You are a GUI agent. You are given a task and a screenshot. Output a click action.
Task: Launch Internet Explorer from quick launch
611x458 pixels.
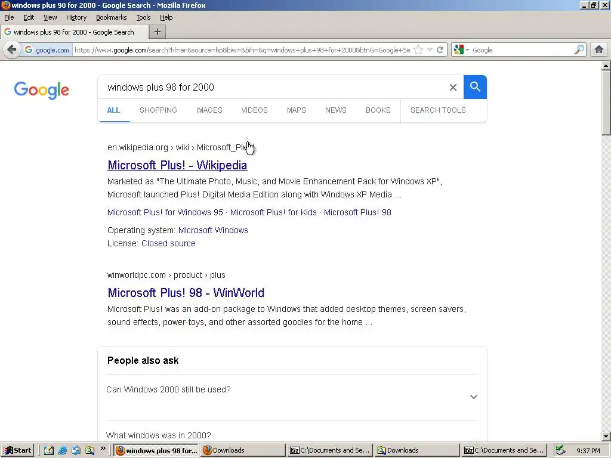pyautogui.click(x=62, y=450)
